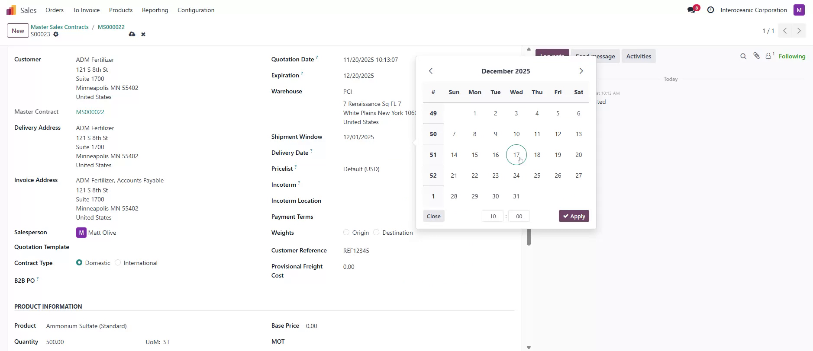Open the To Invoice menu
The height and width of the screenshot is (351, 813).
(x=86, y=10)
